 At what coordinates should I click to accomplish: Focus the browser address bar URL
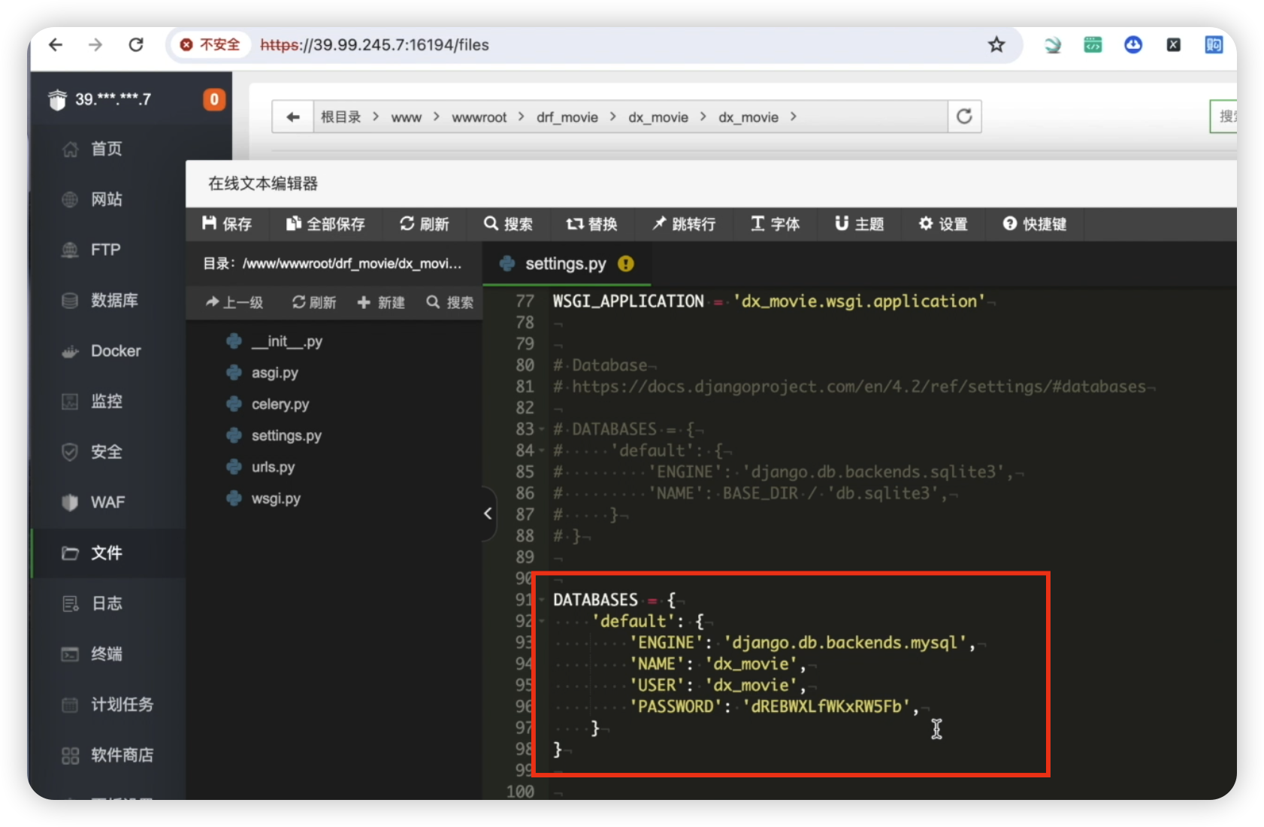pos(374,45)
